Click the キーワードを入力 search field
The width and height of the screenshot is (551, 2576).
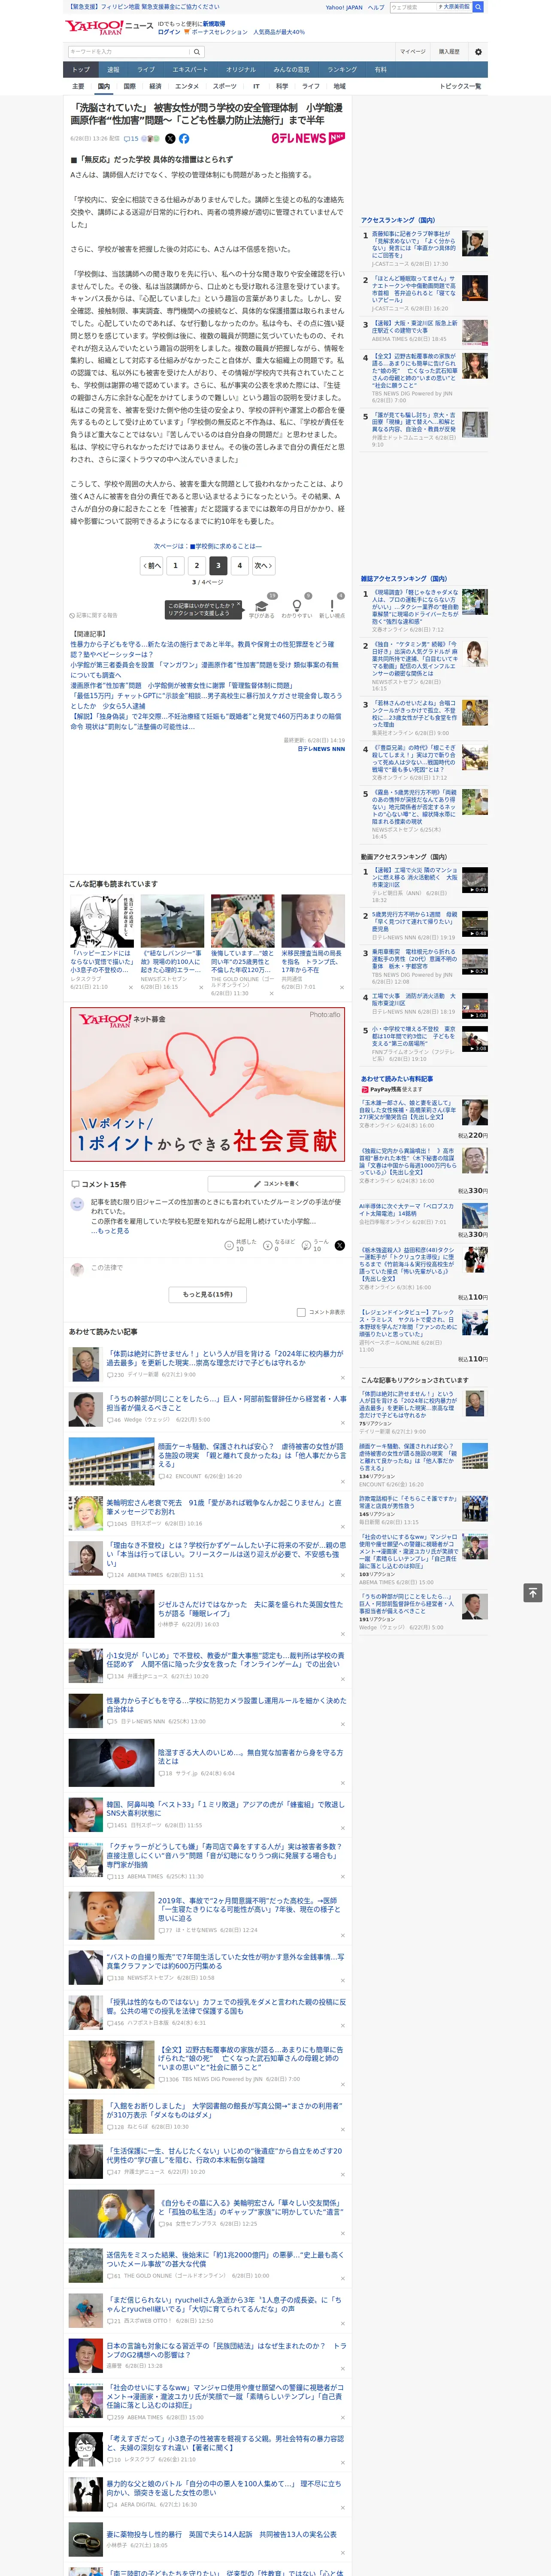[129, 52]
